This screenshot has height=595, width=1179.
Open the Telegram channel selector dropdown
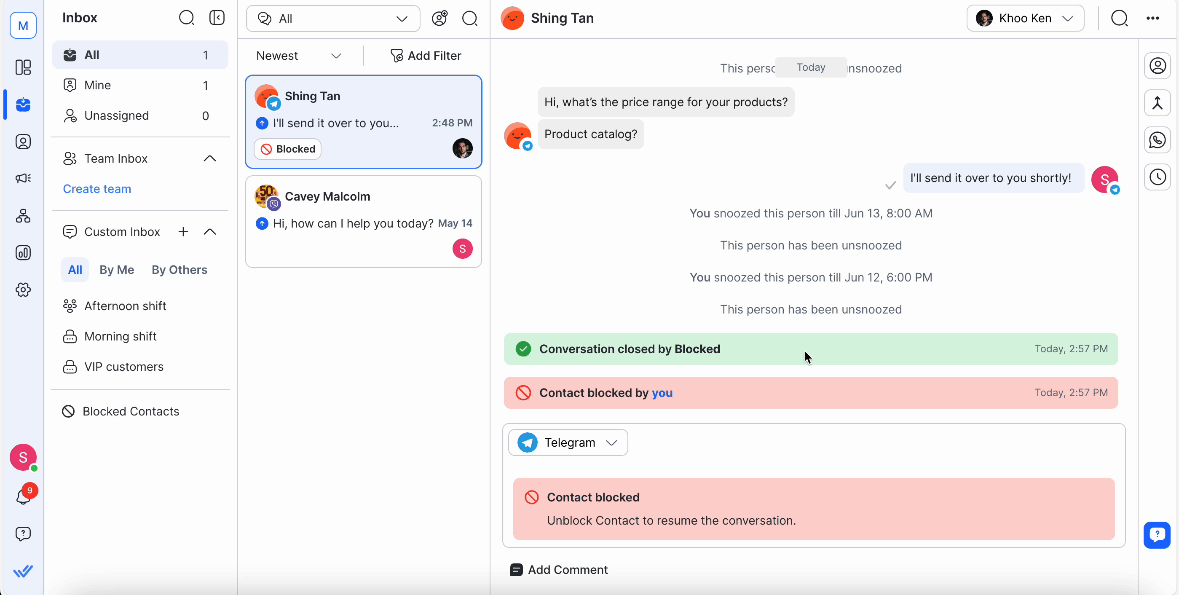pos(568,442)
